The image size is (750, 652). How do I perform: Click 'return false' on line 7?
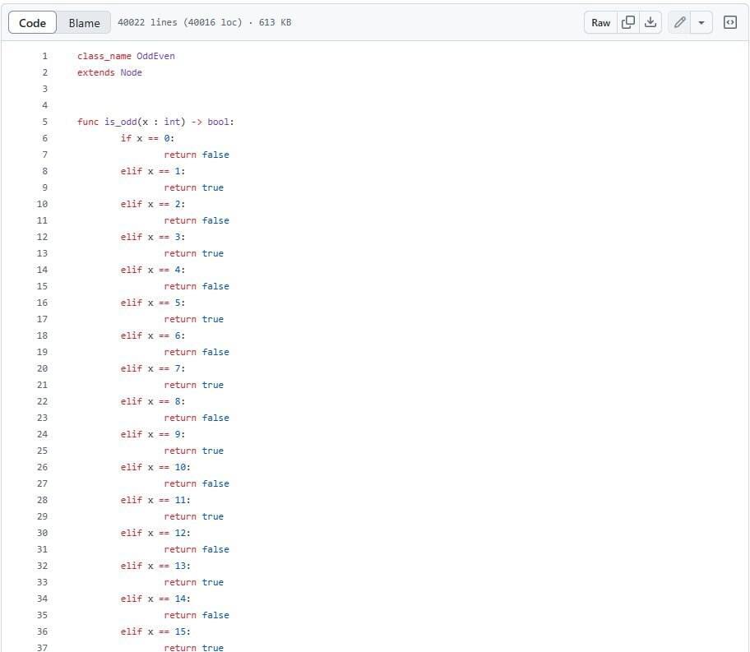[x=197, y=155]
